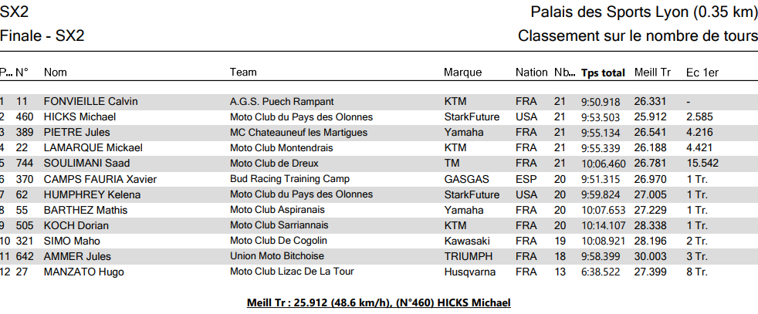758x314 pixels.
Task: Click the Nation column header
Action: coord(531,73)
